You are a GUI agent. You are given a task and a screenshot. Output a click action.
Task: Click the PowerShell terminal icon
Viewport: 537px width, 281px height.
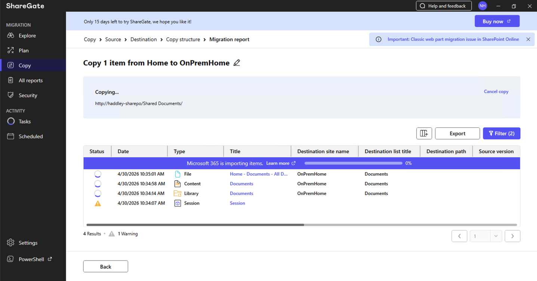pos(10,259)
